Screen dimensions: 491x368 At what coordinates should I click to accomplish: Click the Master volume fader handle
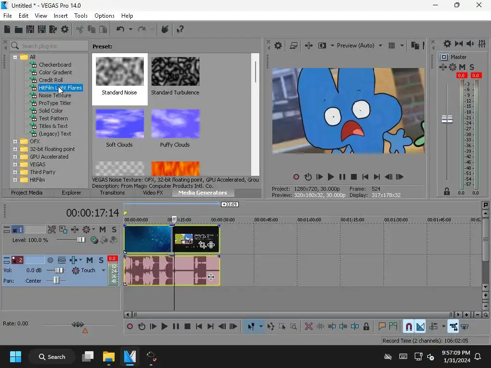point(447,119)
